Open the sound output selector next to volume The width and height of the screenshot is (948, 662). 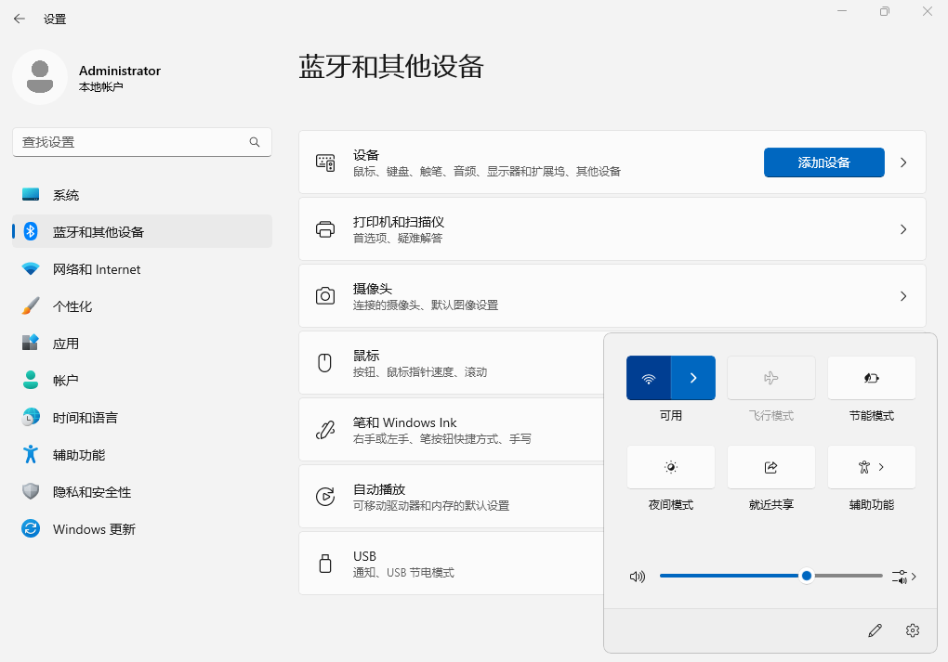(x=904, y=577)
